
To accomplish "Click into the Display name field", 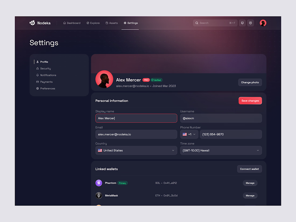I will (136, 118).
